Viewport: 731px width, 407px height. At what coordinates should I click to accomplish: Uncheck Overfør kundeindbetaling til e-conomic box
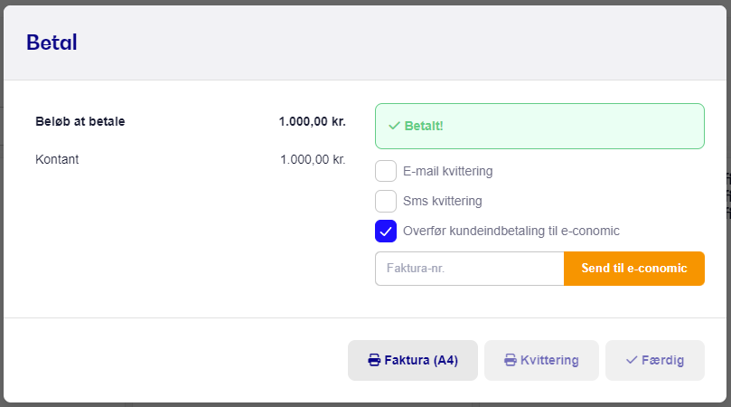point(386,231)
